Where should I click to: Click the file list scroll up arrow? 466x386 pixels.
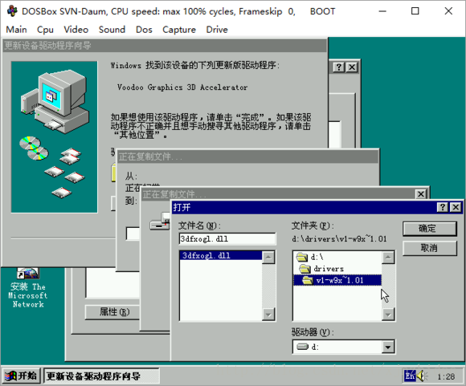coord(268,258)
